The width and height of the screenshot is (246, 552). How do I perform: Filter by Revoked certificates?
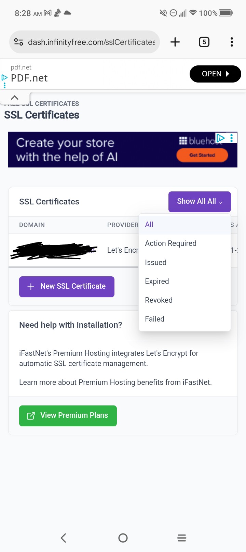coord(159,300)
